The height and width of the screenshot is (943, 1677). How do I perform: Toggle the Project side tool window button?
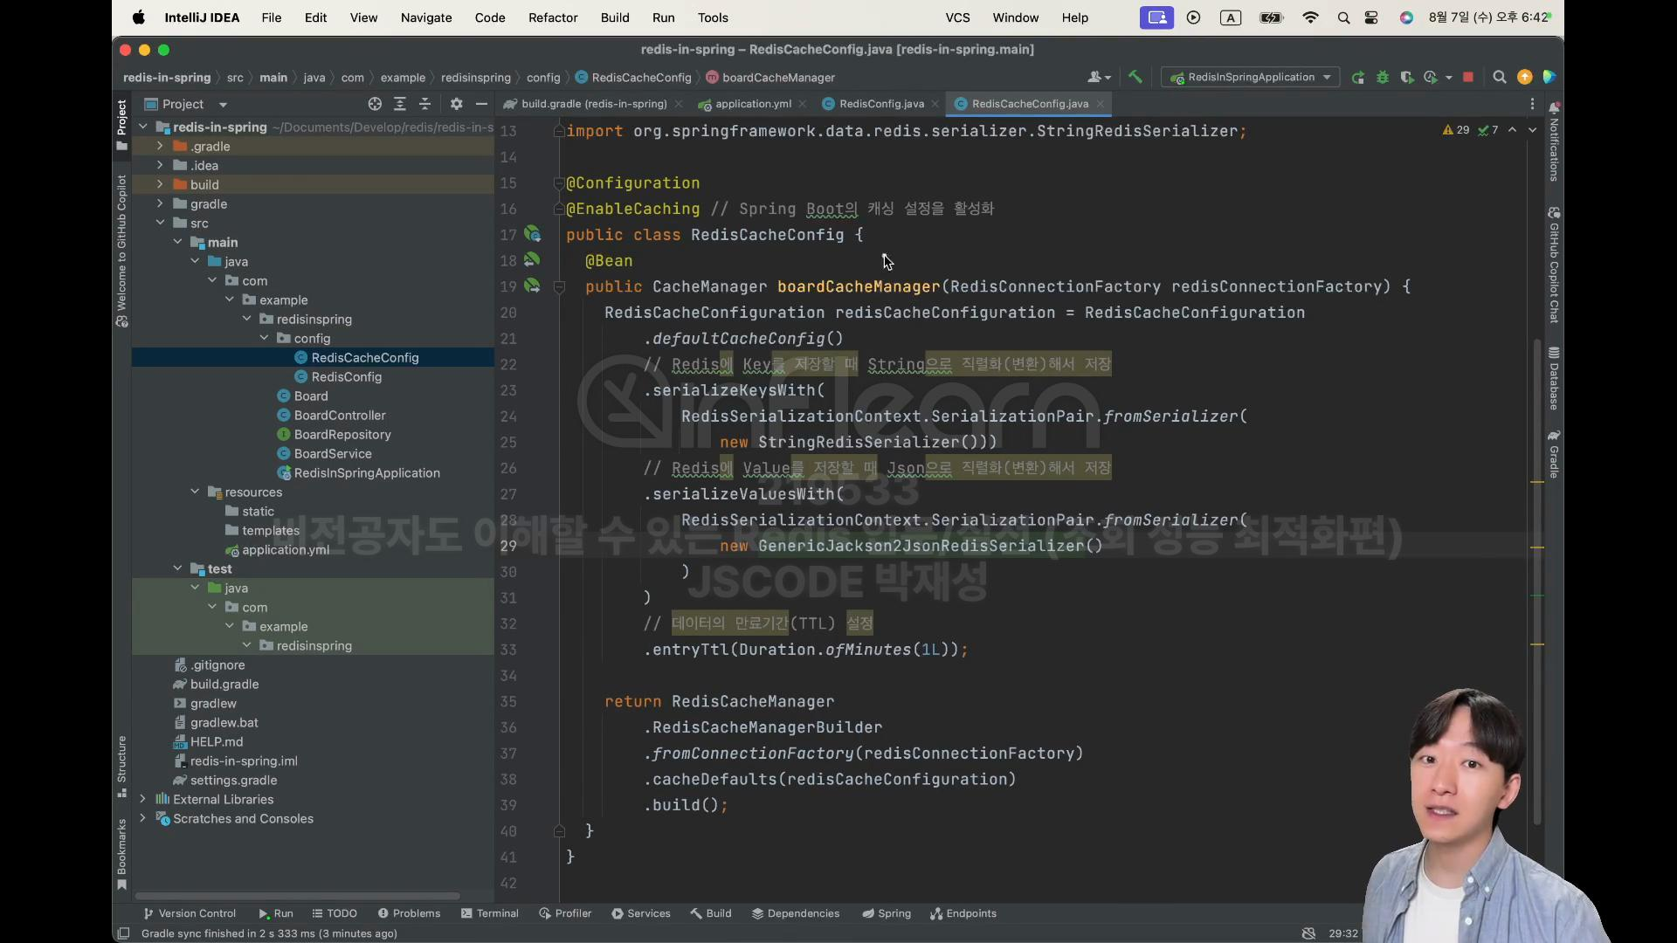(x=121, y=125)
